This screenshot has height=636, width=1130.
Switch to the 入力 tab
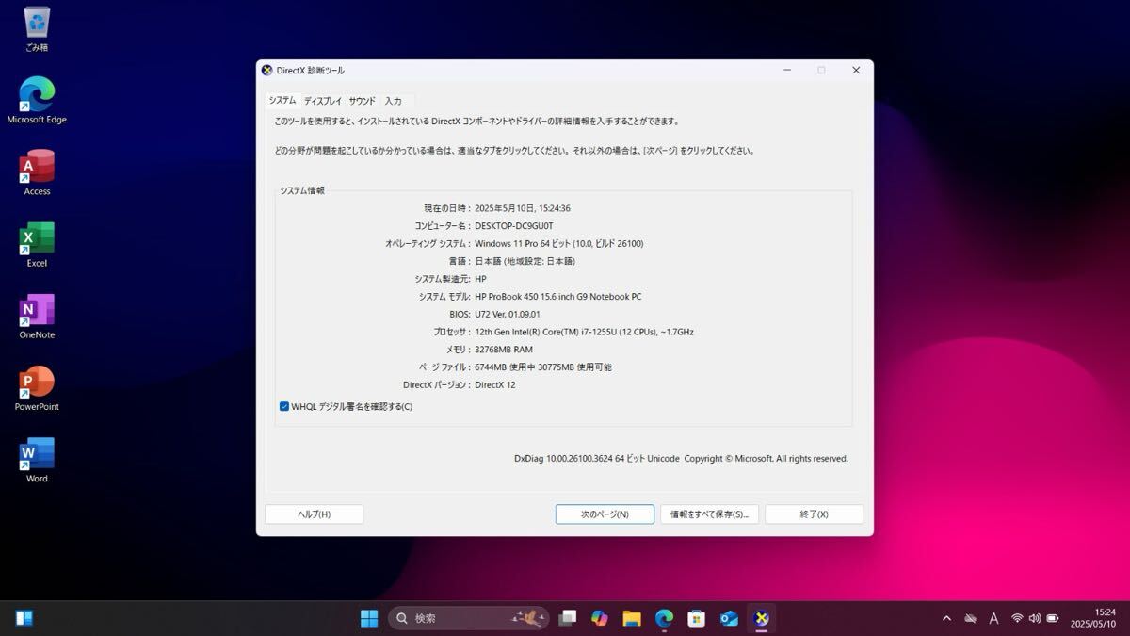(393, 101)
